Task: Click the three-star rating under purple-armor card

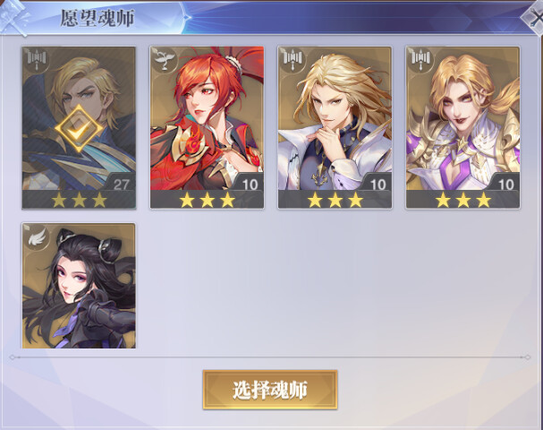Action: pyautogui.click(x=463, y=200)
